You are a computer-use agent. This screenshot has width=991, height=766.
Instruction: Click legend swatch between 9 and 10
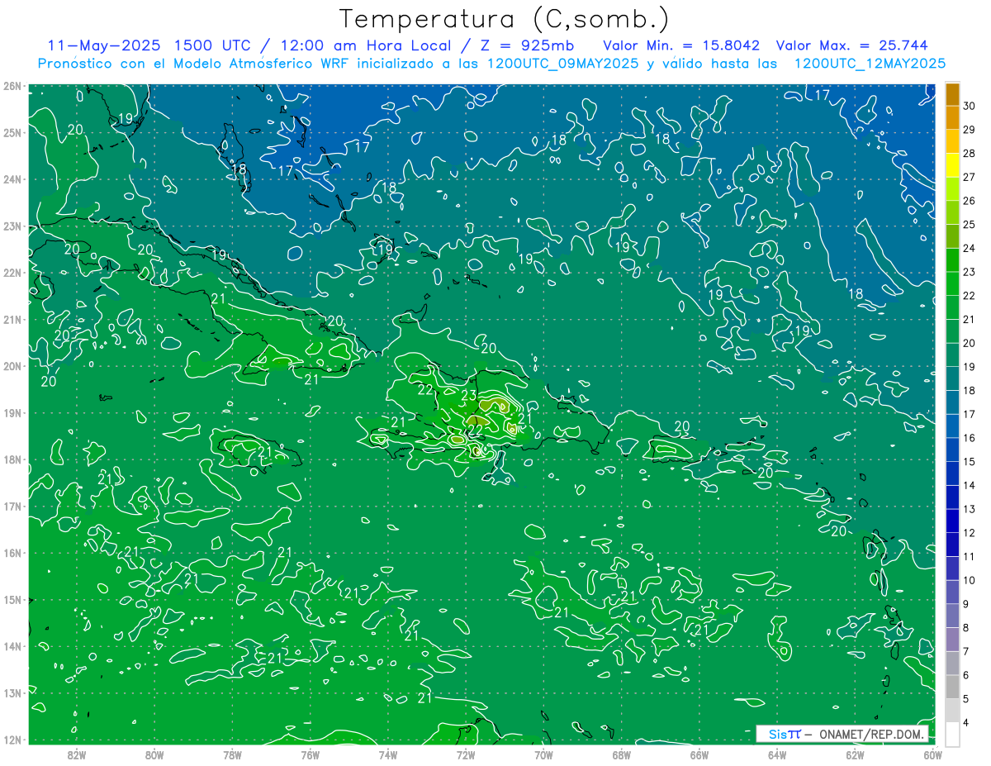[x=952, y=592]
